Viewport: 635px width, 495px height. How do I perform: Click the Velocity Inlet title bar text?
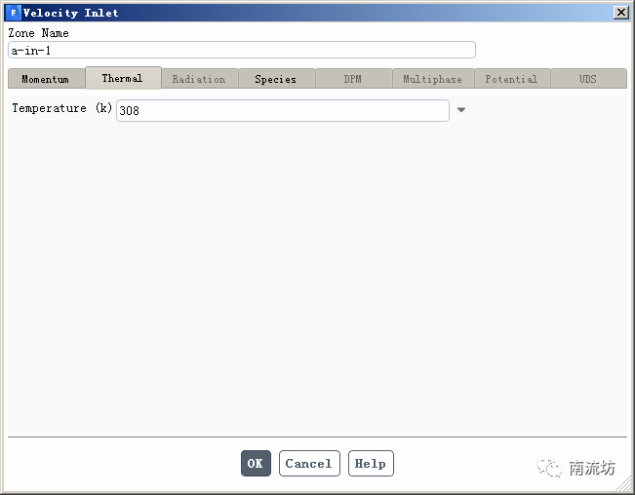71,13
